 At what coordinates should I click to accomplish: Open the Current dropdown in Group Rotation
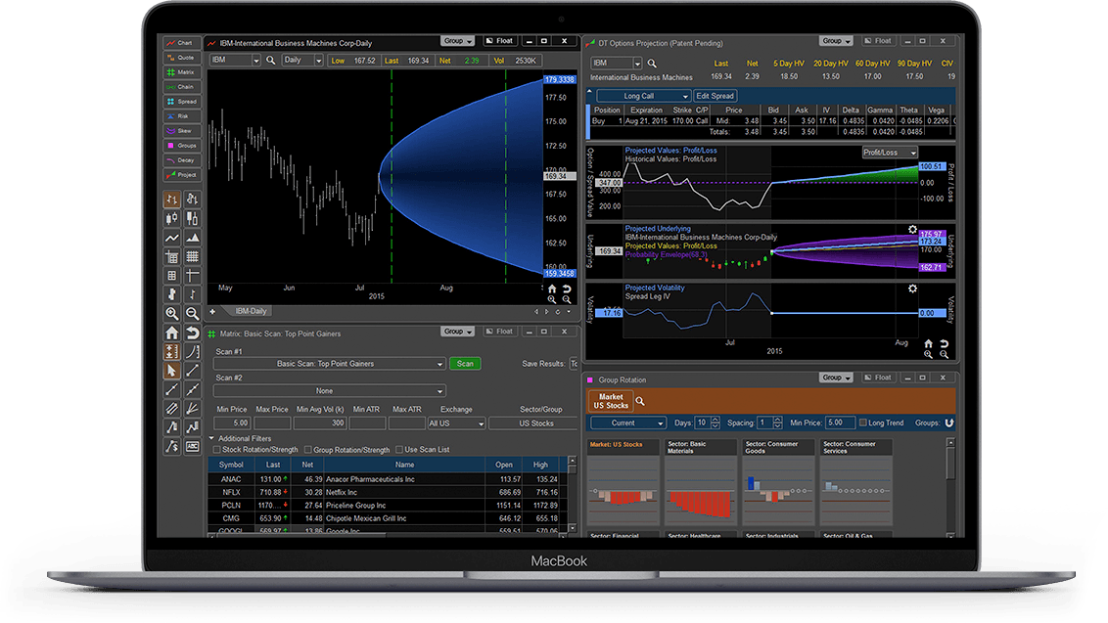(628, 423)
